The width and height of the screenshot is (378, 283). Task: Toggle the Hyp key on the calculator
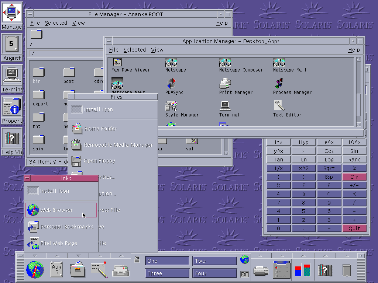point(303,142)
